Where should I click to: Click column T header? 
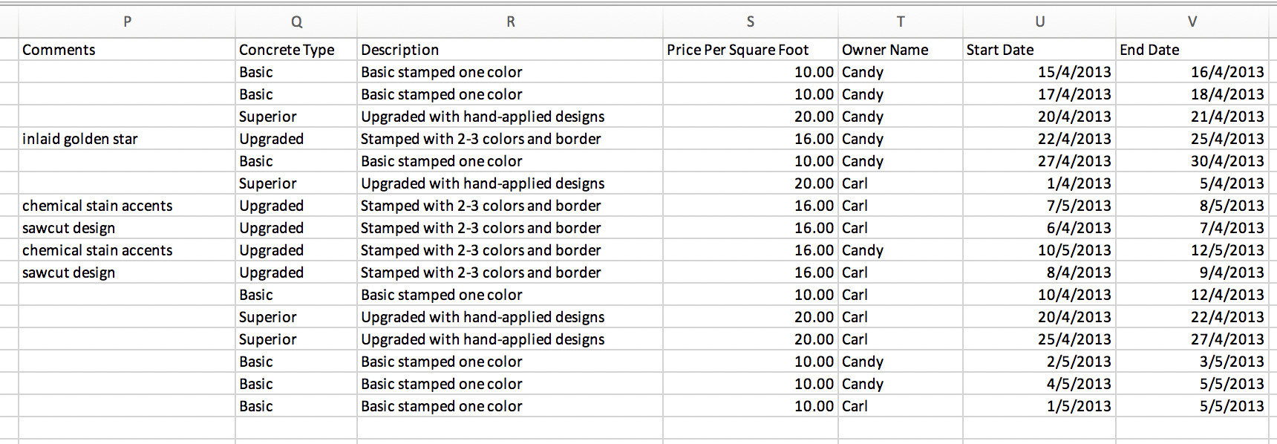tap(900, 22)
